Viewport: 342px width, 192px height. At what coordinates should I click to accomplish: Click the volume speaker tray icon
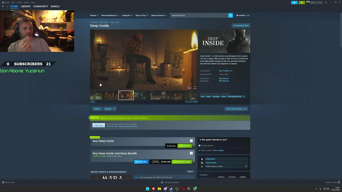[x=328, y=189]
